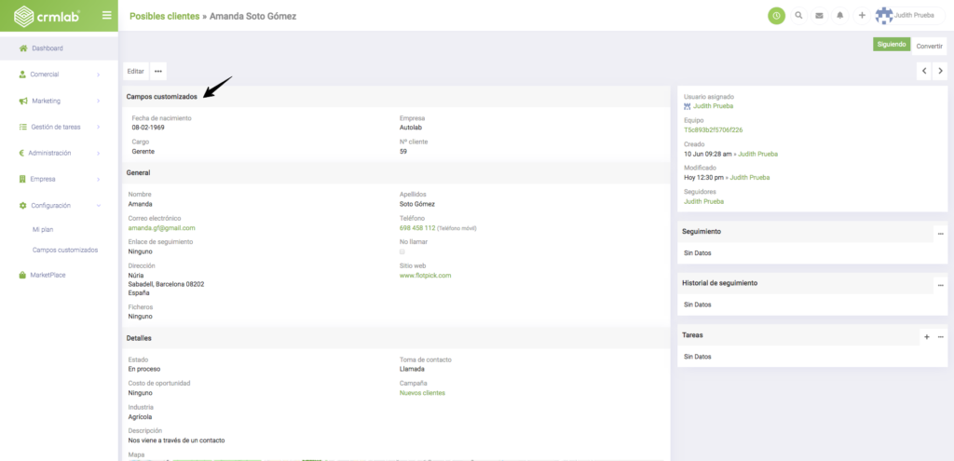
Task: Open Seguimiento panel options menu
Action: (x=940, y=232)
